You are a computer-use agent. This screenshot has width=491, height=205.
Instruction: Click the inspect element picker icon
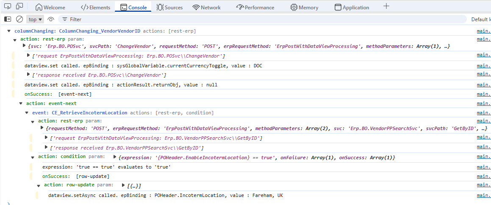point(8,7)
